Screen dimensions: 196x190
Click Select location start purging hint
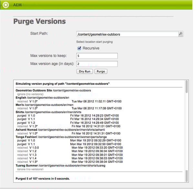[94, 42]
